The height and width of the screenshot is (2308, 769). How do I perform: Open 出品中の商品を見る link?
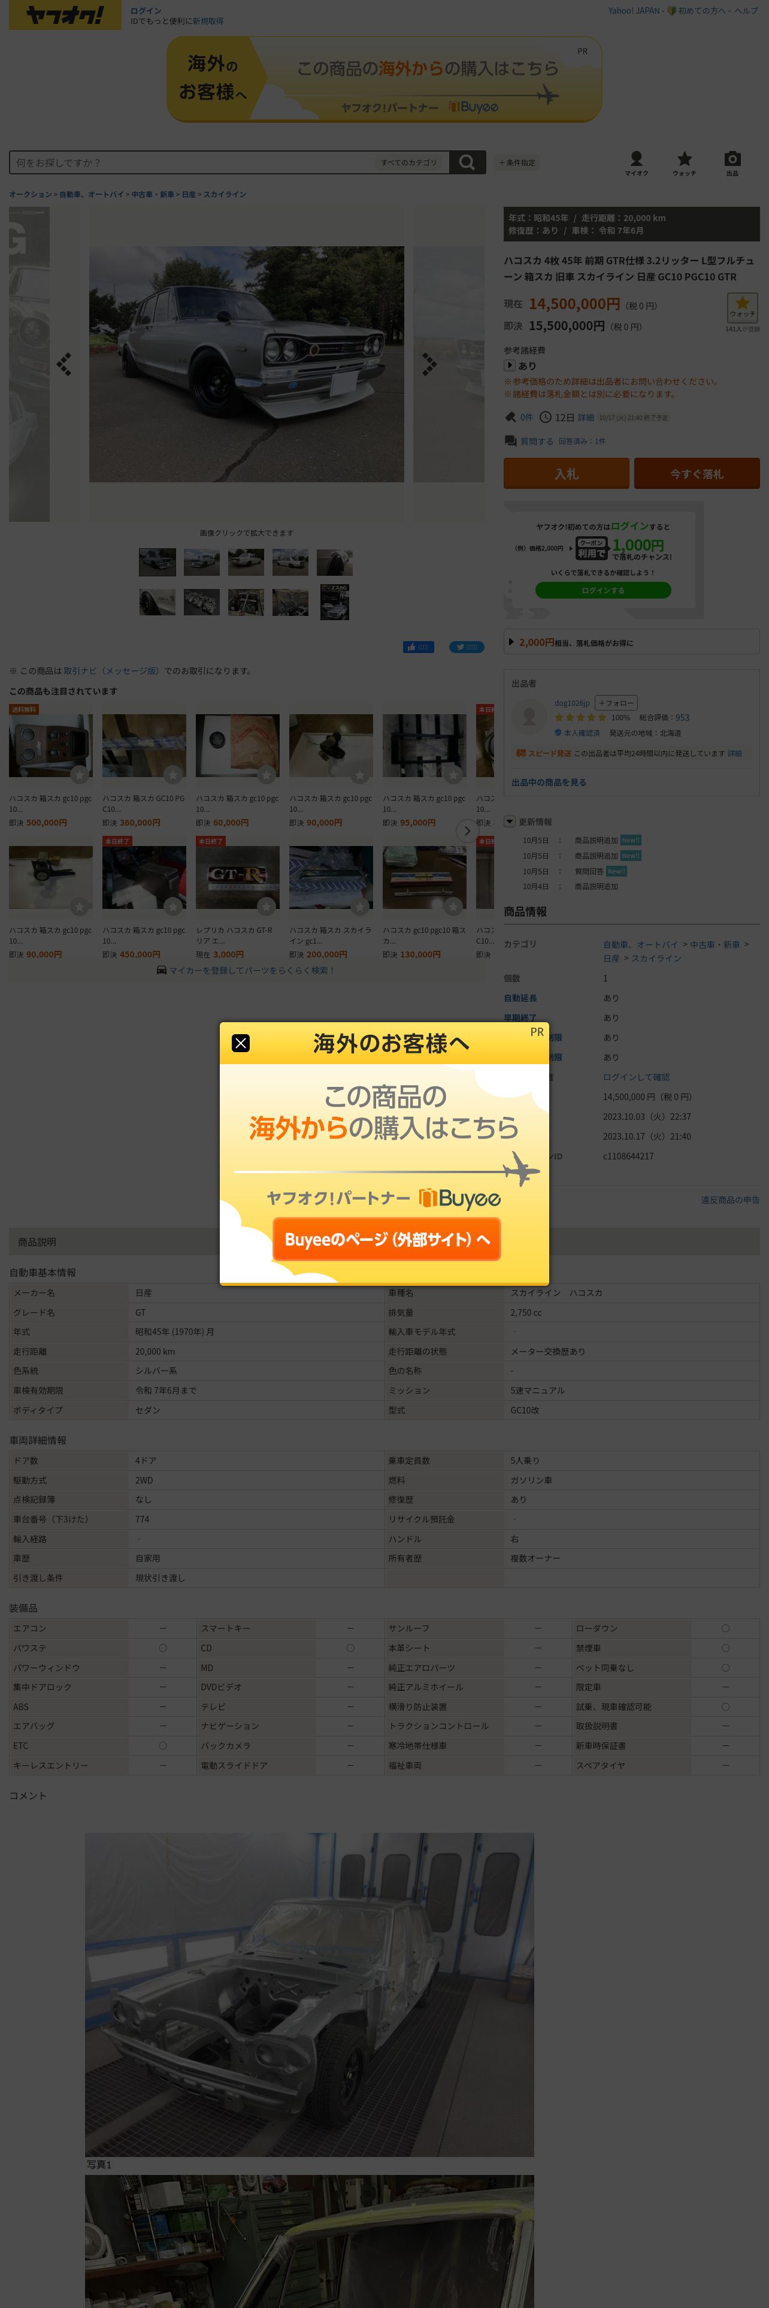tap(549, 782)
